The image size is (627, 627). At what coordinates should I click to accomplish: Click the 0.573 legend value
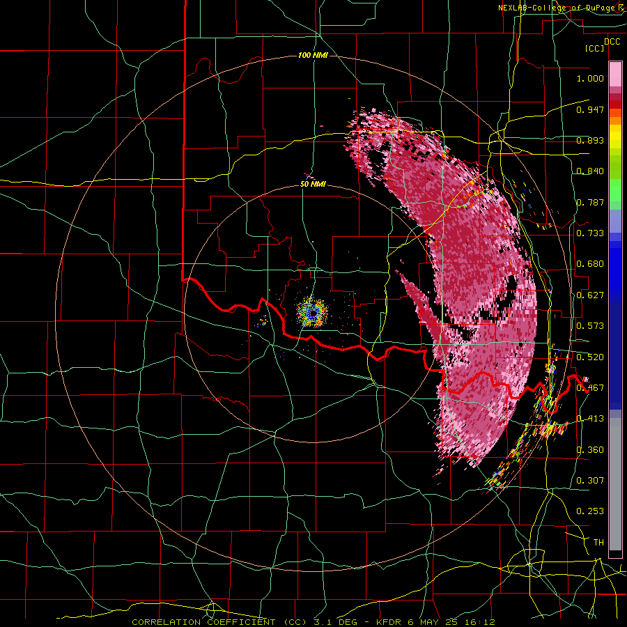tap(590, 326)
